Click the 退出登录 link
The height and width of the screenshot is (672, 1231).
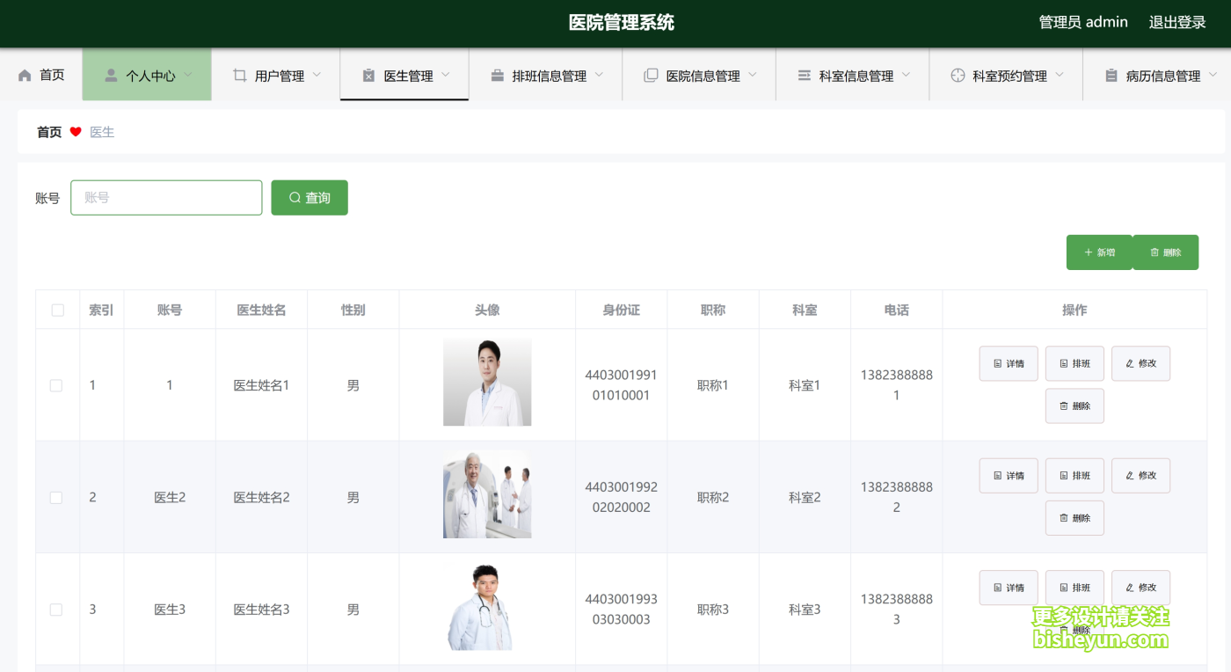click(1177, 23)
